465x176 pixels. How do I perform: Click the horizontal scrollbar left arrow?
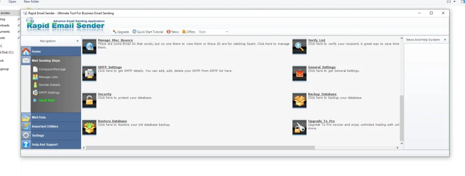[x=84, y=147]
